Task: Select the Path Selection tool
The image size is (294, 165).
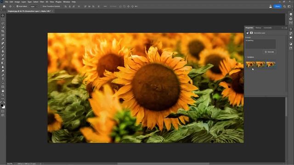Action: (3, 83)
